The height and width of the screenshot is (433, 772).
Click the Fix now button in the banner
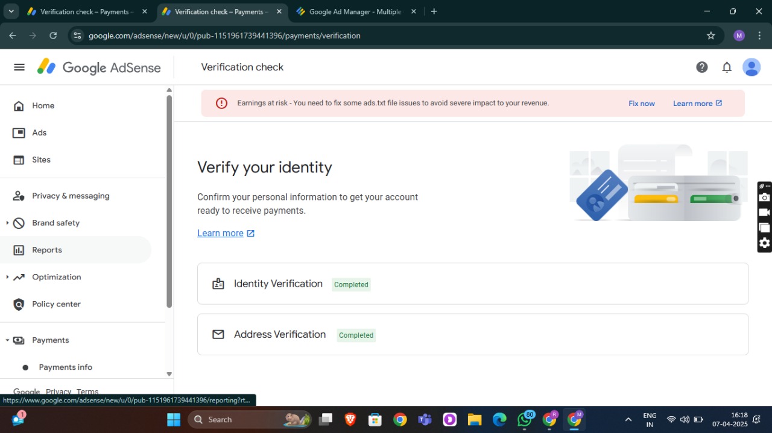641,104
